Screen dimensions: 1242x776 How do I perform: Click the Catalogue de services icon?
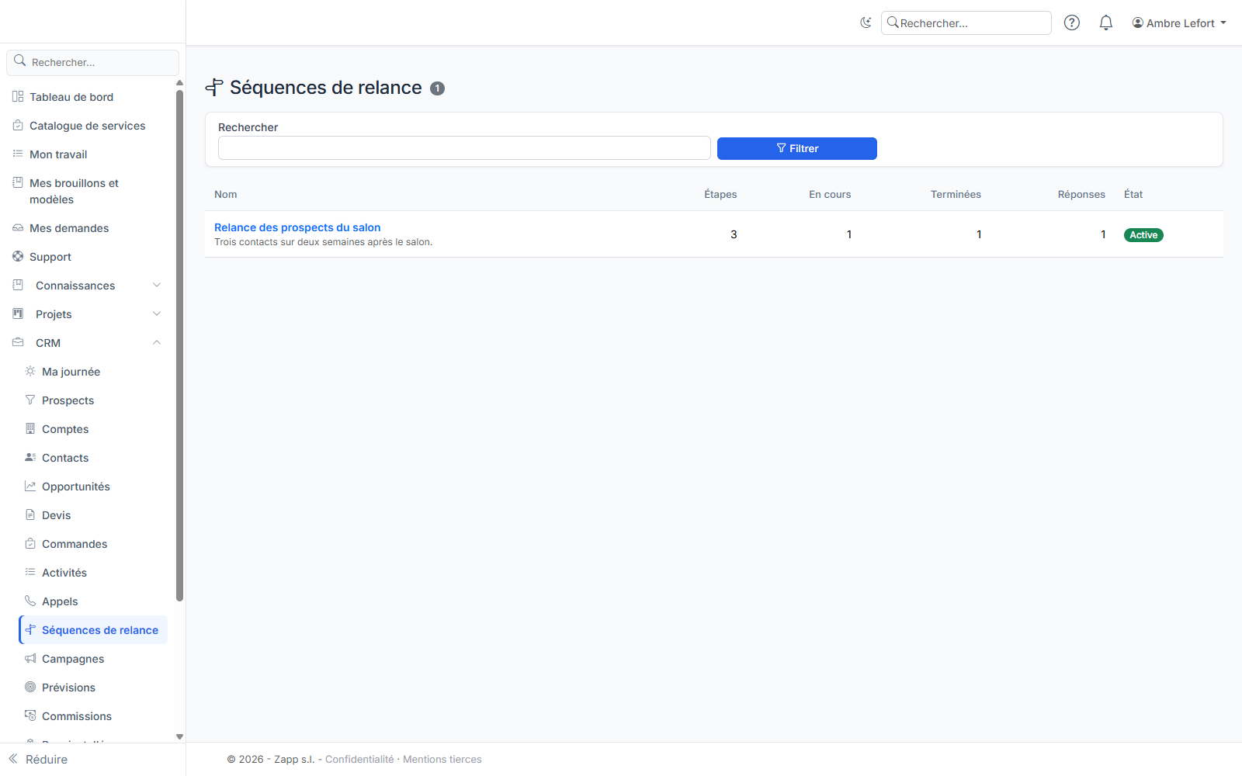(18, 125)
